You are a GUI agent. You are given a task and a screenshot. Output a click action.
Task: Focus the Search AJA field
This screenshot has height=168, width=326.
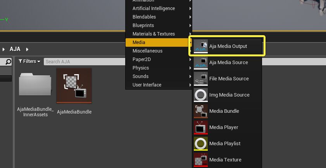coord(85,62)
